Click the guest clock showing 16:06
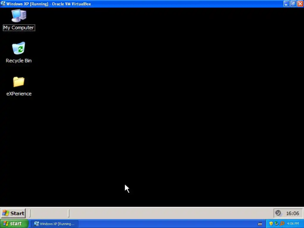The height and width of the screenshot is (228, 304). [x=292, y=213]
